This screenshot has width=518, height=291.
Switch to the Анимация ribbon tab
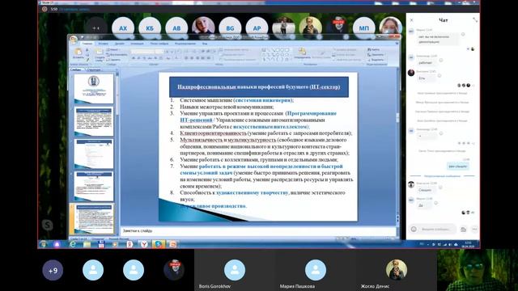pyautogui.click(x=137, y=44)
